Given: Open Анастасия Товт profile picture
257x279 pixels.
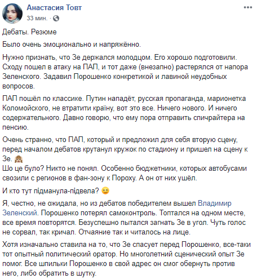Looking at the screenshot, I should pos(12,14).
